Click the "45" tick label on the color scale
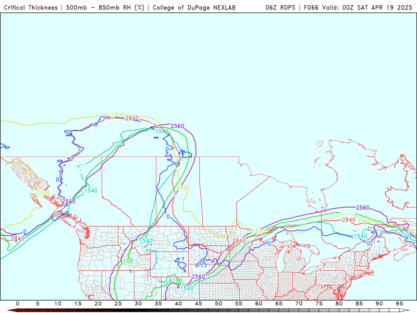 (199, 304)
